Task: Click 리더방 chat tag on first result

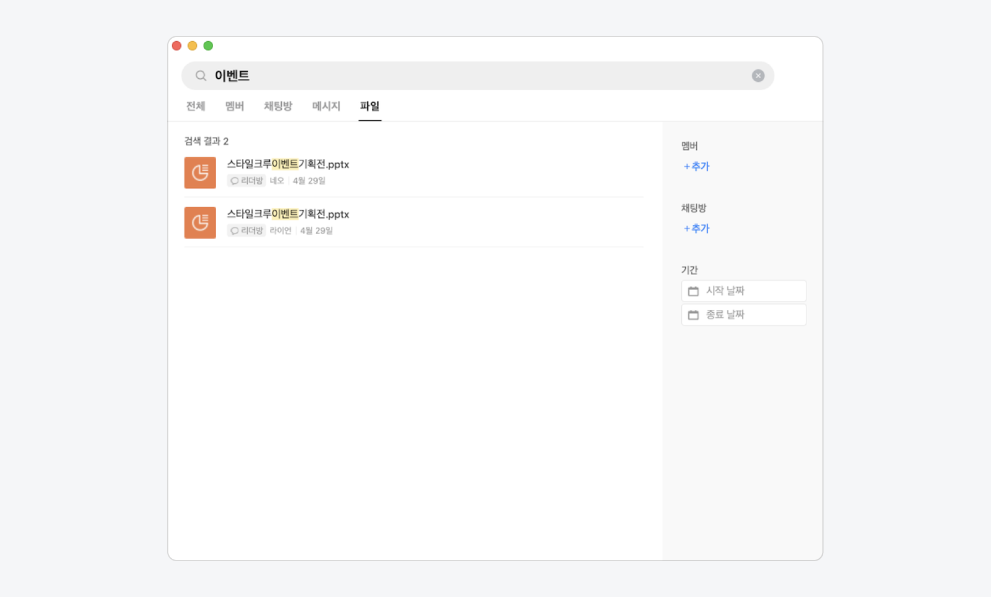Action: 247,181
